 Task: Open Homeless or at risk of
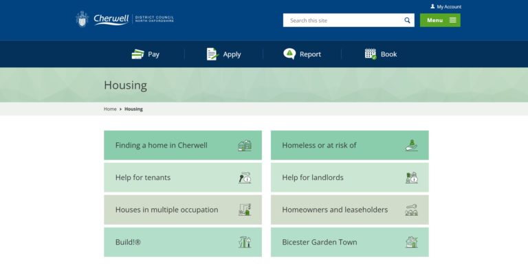[x=349, y=145]
